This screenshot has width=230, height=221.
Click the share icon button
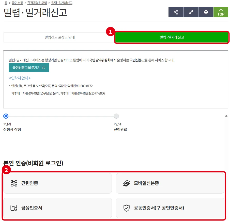point(176,12)
